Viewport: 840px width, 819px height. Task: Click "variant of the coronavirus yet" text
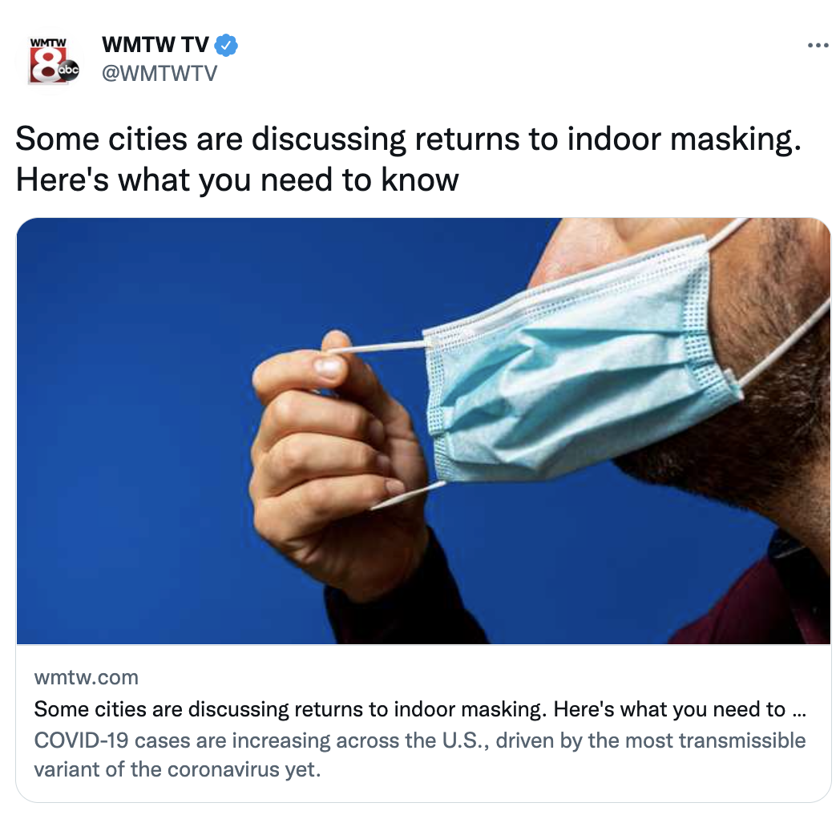(177, 770)
